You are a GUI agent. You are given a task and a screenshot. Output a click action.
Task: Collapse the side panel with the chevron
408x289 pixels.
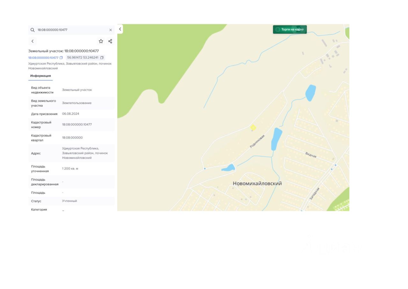pyautogui.click(x=120, y=29)
